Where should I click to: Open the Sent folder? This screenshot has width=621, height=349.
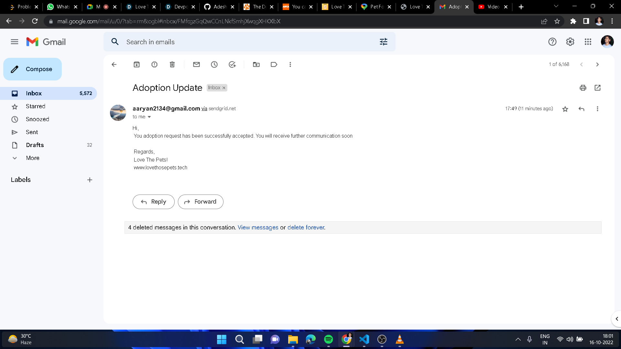pyautogui.click(x=32, y=132)
